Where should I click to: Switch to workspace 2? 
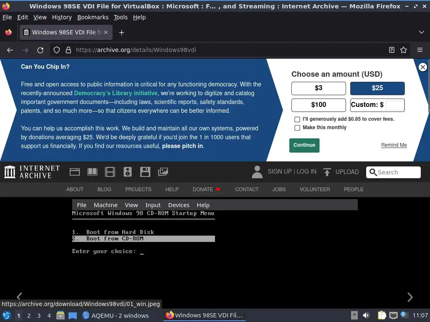coord(29,316)
